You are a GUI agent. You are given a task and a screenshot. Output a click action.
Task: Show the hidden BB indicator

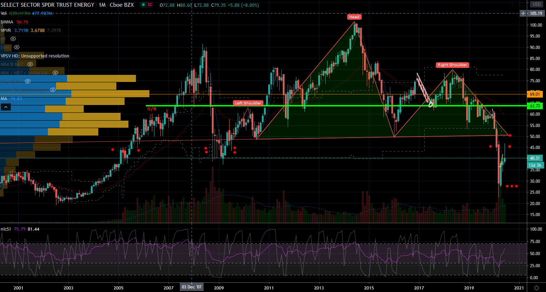point(13,39)
